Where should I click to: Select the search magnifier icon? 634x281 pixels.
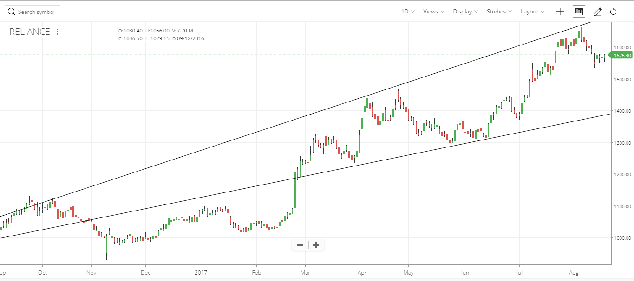pos(11,11)
